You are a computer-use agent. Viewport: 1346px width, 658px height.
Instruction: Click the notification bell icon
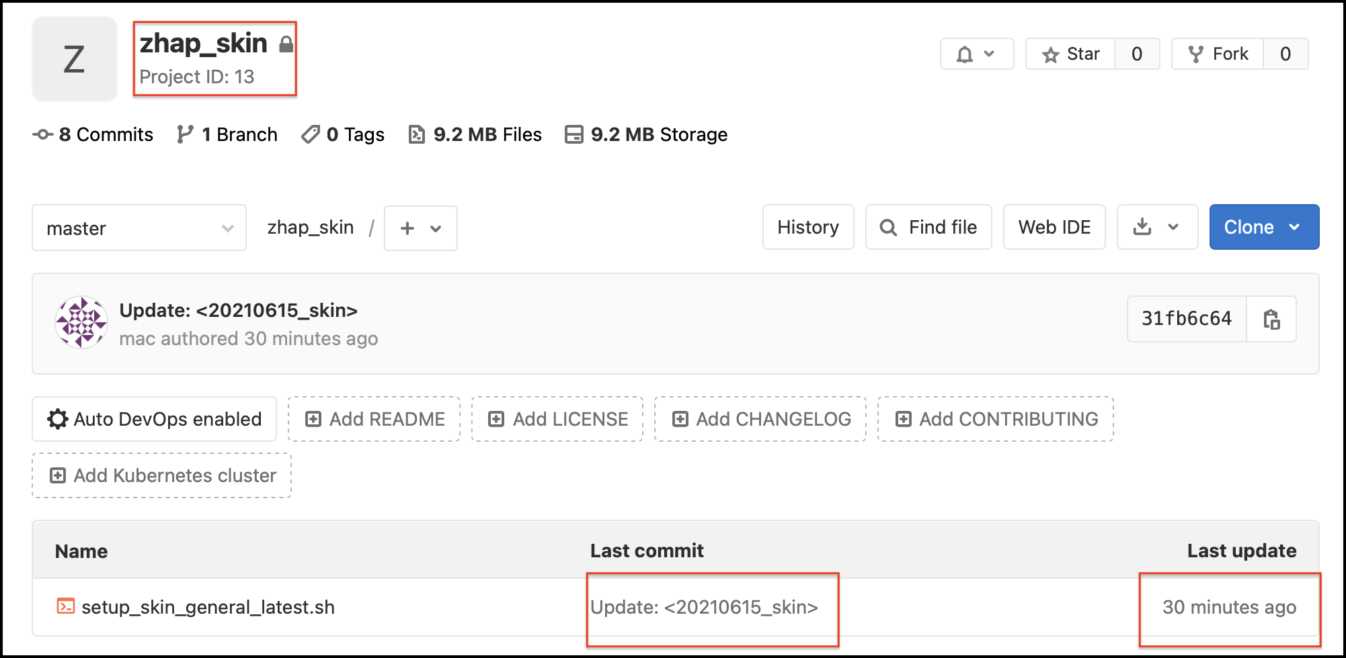[965, 54]
